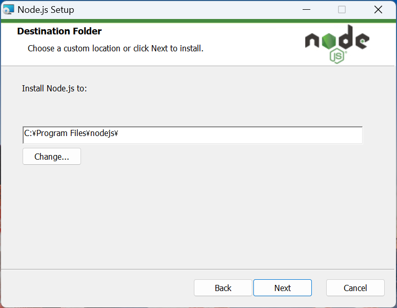Screen dimensions: 397x308
Task: Click the green accent bar below title
Action: (x=198, y=21)
